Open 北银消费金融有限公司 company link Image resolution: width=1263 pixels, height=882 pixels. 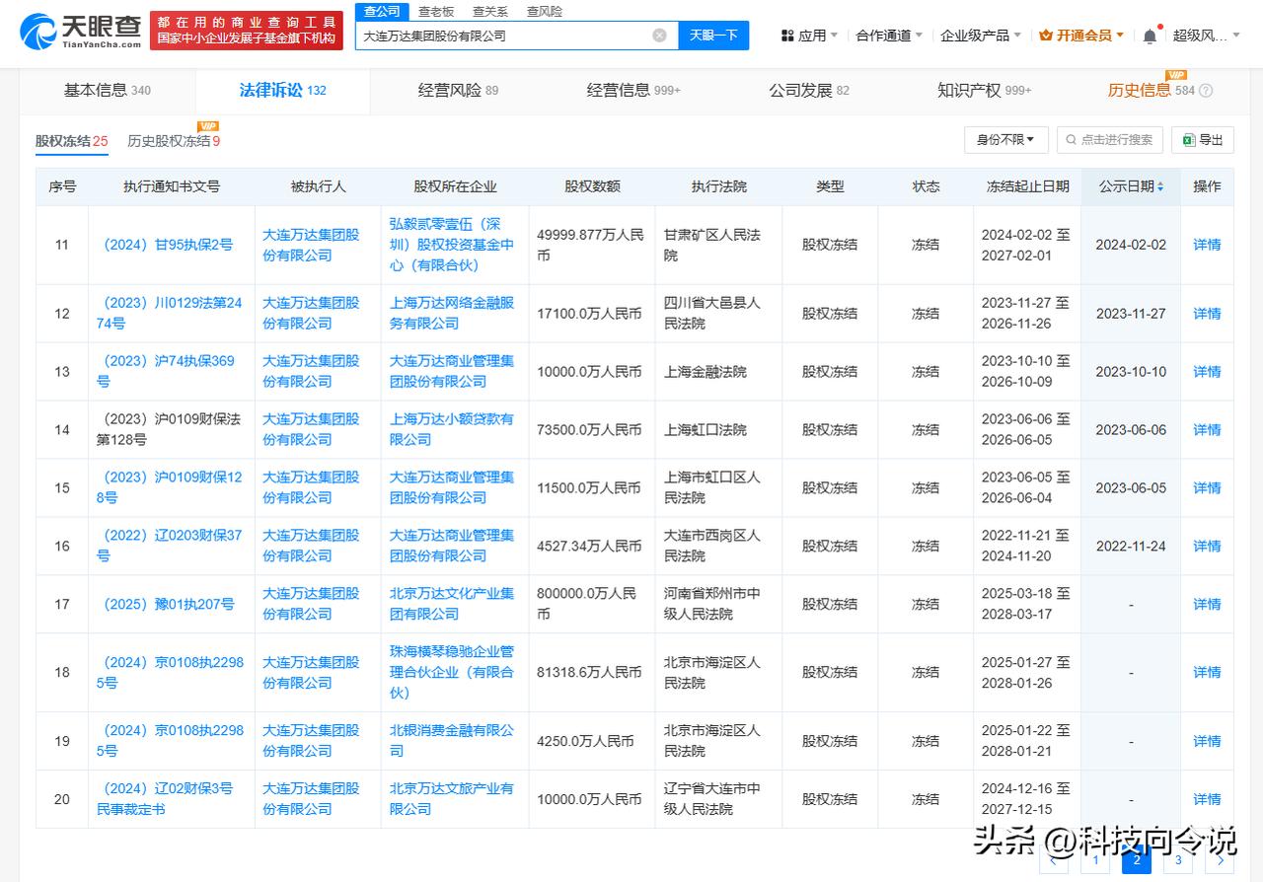point(452,740)
